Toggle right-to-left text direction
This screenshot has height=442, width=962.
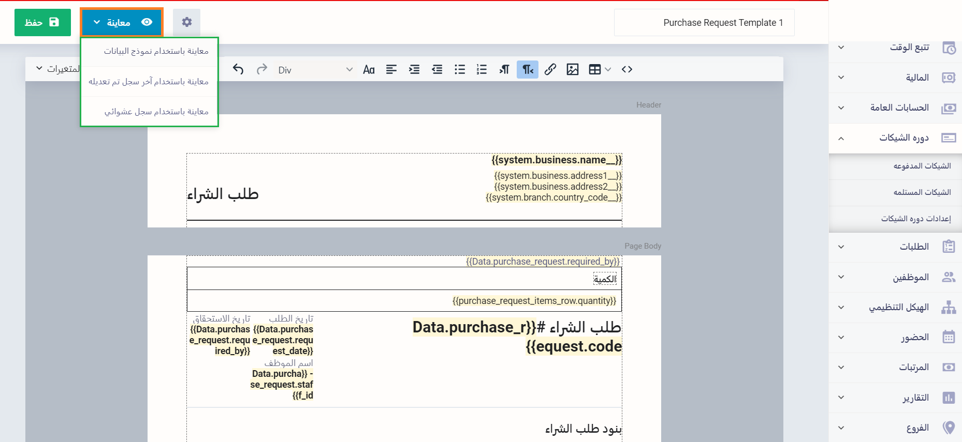pos(527,69)
